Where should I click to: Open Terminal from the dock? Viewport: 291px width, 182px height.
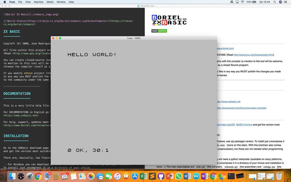[x=231, y=176]
